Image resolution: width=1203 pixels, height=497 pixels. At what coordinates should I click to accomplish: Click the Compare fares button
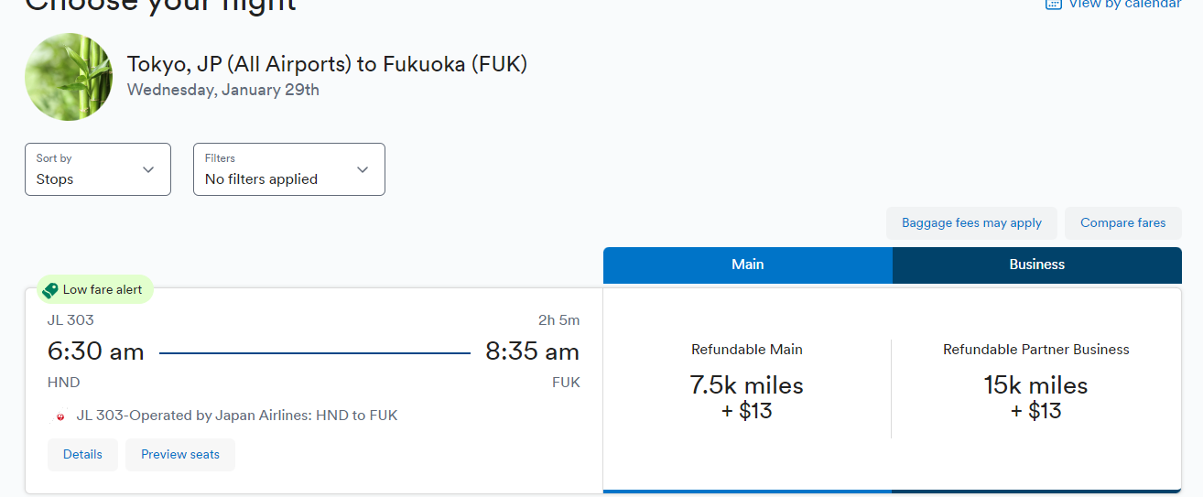(1123, 223)
